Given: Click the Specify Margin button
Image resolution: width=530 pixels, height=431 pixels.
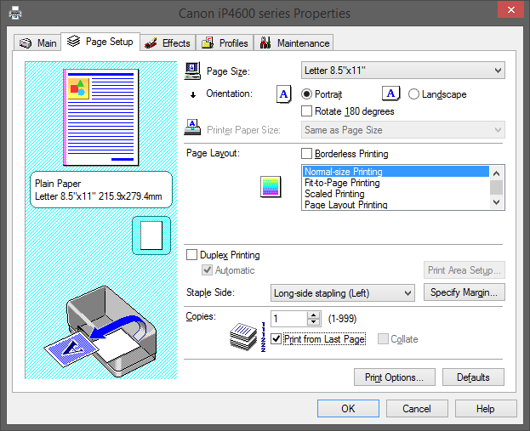Looking at the screenshot, I should pyautogui.click(x=464, y=292).
